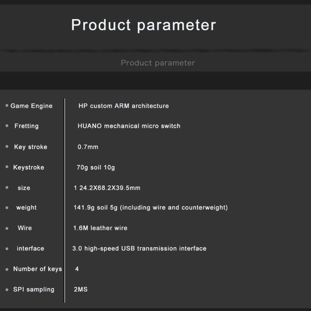
Task: Select the "Number of keys" label
Action: pyautogui.click(x=37, y=269)
